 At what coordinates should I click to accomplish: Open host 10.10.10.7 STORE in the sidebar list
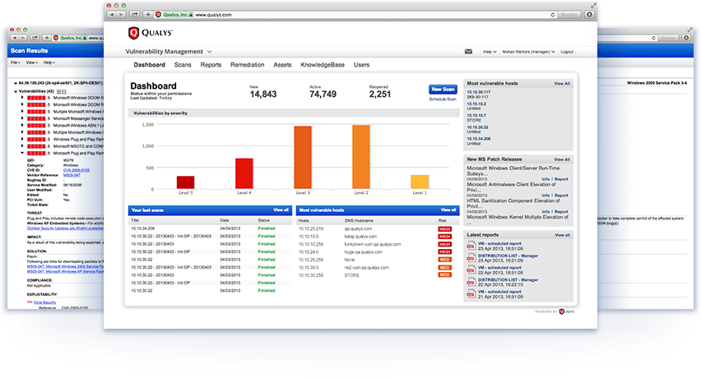[476, 116]
